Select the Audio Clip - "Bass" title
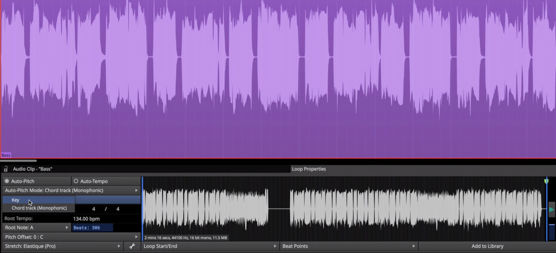This screenshot has width=556, height=253. 32,169
